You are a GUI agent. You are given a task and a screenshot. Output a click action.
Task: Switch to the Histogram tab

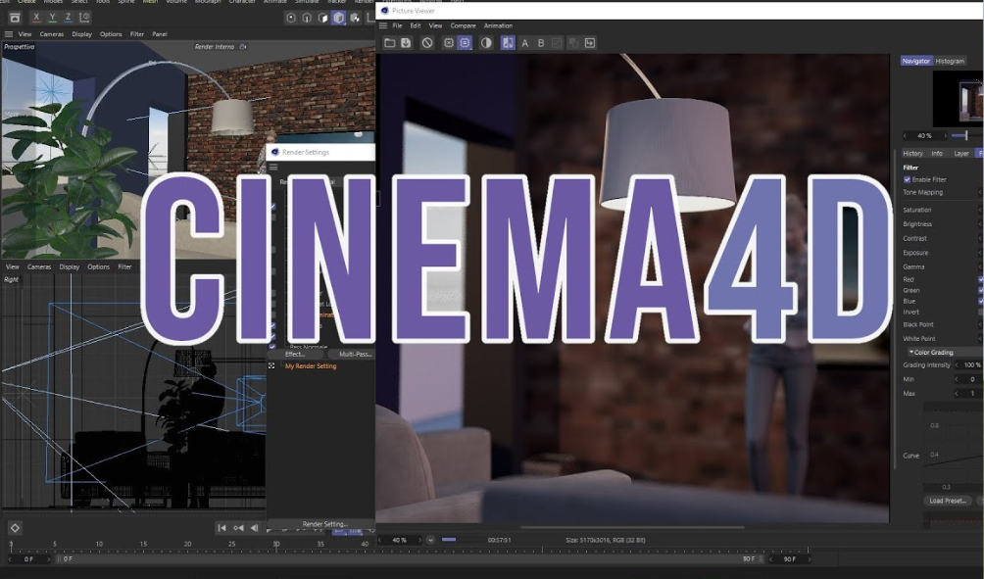coord(950,61)
